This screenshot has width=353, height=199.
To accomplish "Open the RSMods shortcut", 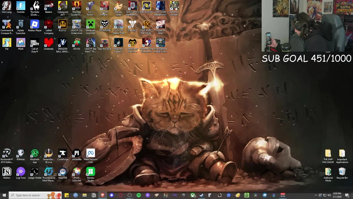I will click(21, 155).
